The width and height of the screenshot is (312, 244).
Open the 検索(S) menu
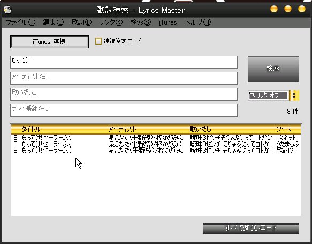141,22
